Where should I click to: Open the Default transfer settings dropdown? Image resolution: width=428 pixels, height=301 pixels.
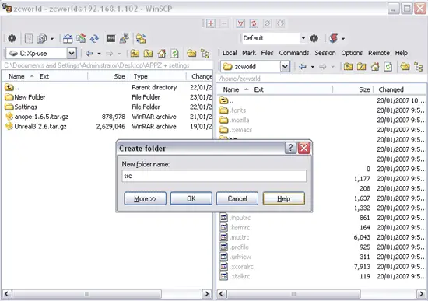pyautogui.click(x=303, y=38)
